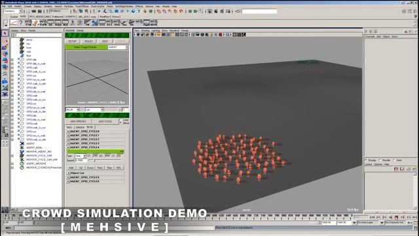Viewport: 419px width, 236px height.
Task: Open the BLUE species dropdown
Action: [73, 109]
